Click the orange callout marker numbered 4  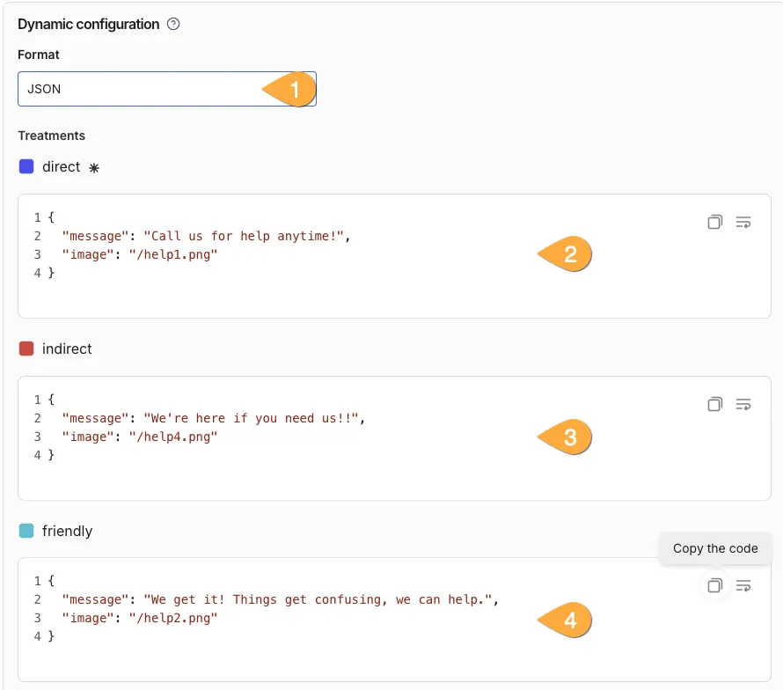tap(567, 620)
